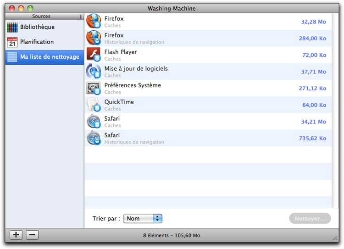Click the 'Flash Player' row title
Viewport: 344px width, 249px height.
pyautogui.click(x=121, y=52)
